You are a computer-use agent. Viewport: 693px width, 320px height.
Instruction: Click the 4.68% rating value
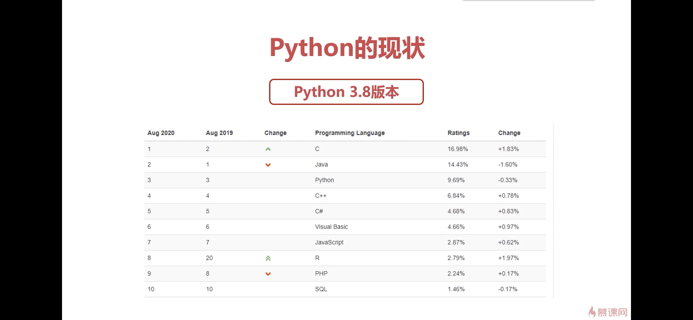(456, 211)
